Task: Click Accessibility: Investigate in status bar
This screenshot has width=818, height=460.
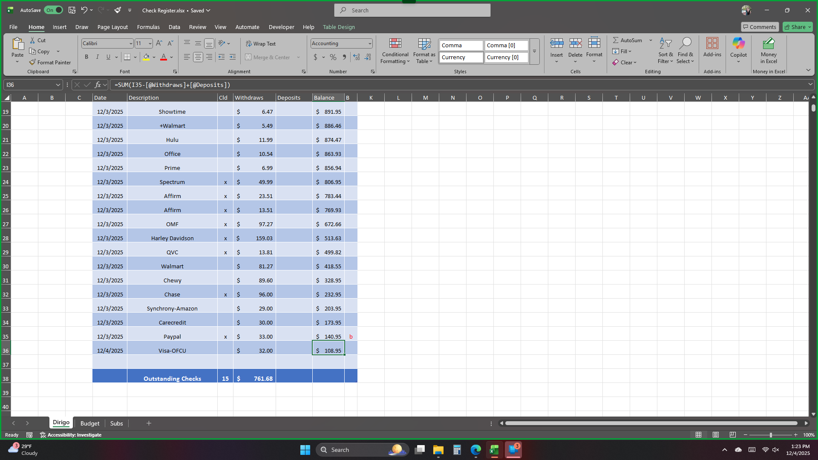Action: (x=71, y=435)
